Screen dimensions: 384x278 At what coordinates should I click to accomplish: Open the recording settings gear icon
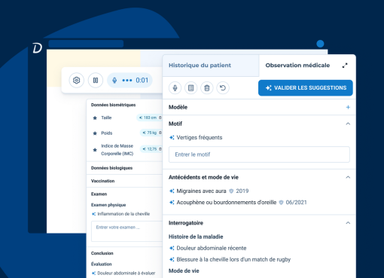click(77, 81)
